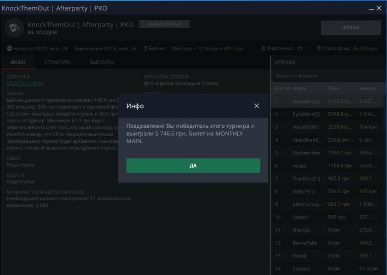This screenshot has height=275, width=387.
Task: Select player Nijonijo row
Action: coord(327,230)
